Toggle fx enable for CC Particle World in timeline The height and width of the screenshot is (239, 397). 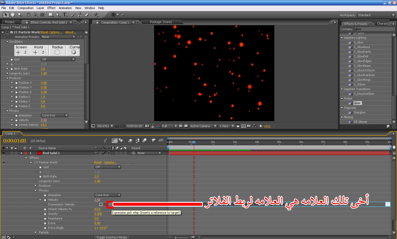tap(4, 162)
